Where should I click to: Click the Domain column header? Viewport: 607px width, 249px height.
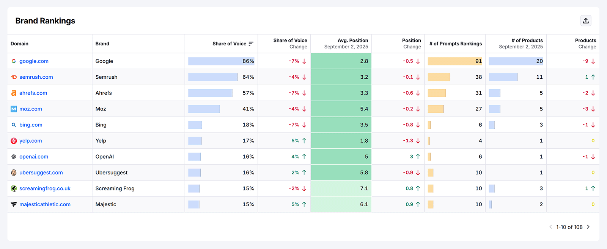pos(19,44)
